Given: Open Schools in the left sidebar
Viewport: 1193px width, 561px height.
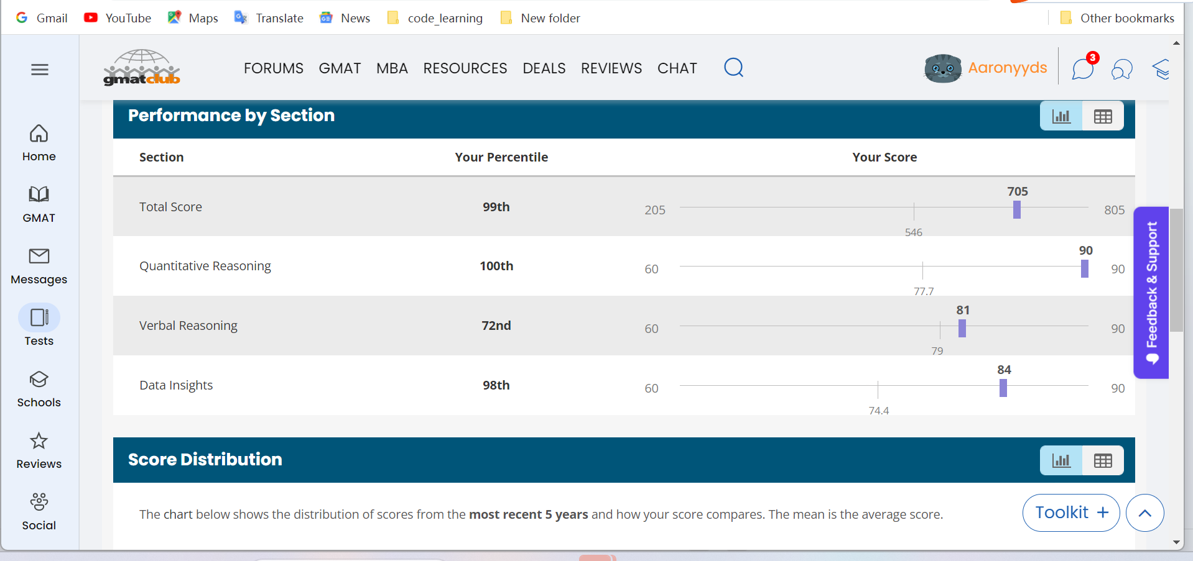Looking at the screenshot, I should (39, 389).
